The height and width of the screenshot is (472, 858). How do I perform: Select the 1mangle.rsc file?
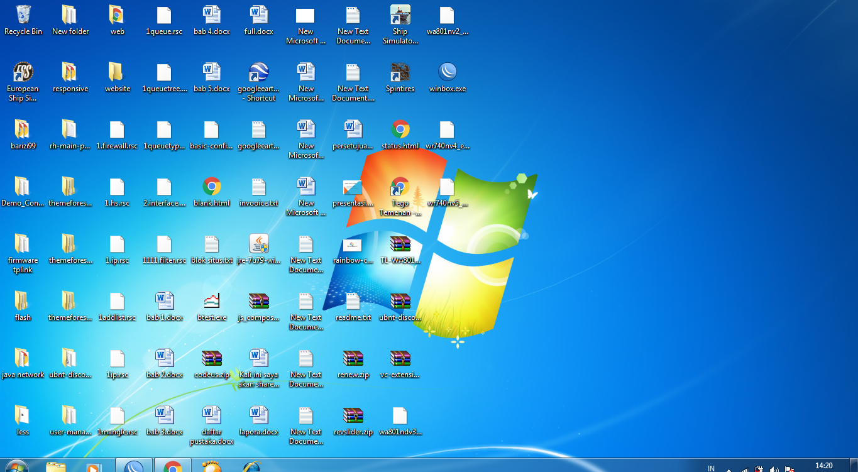point(117,415)
